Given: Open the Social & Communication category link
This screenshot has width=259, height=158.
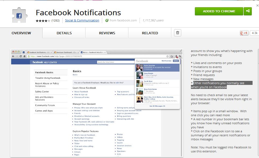Looking at the screenshot, I should coord(82,20).
